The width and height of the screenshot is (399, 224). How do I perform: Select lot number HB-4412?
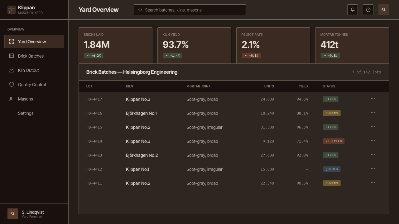point(94,169)
